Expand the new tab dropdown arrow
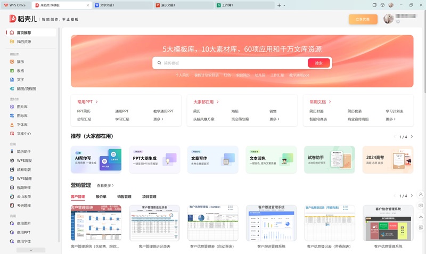Screen dimensions: 426x254 (x=284, y=5)
